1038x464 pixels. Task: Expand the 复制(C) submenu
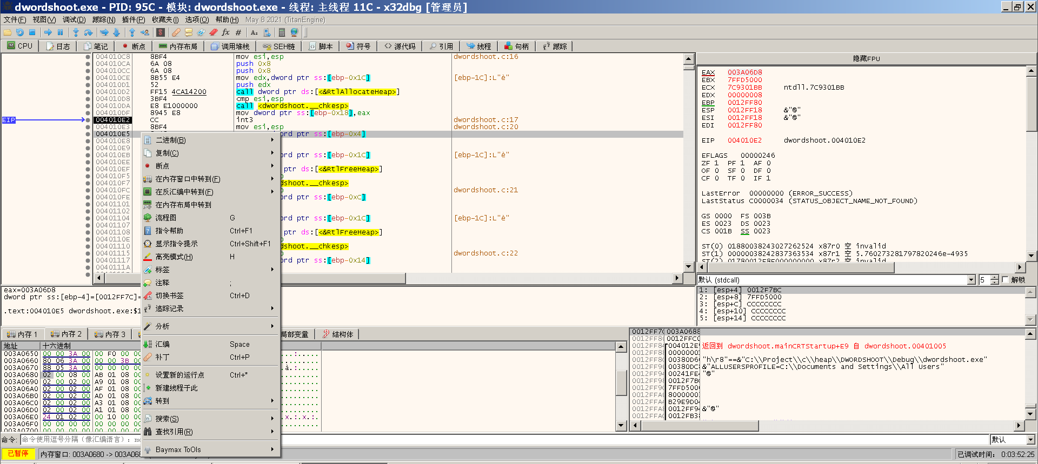[210, 153]
